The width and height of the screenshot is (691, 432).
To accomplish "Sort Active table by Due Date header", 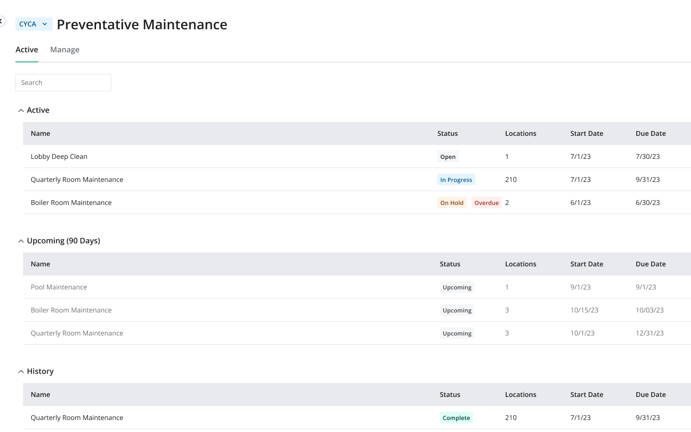I will click(651, 133).
